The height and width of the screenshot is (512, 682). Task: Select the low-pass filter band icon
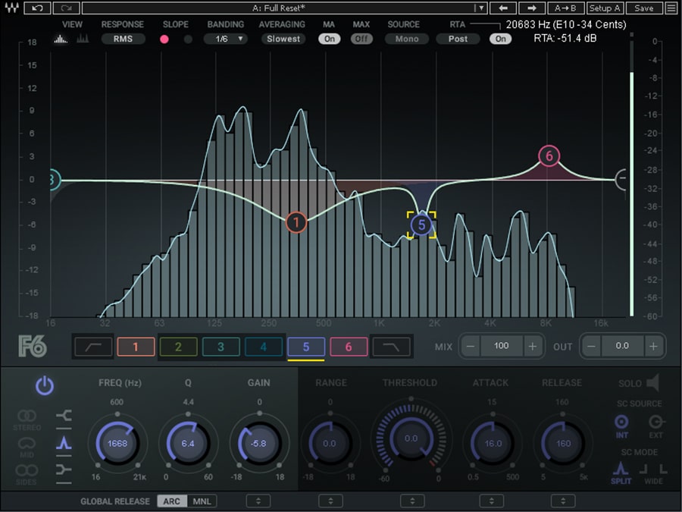pyautogui.click(x=391, y=347)
